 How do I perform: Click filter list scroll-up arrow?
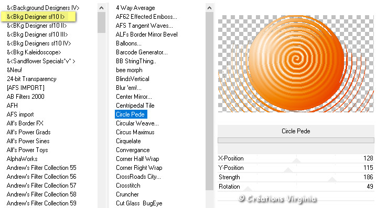(209, 8)
